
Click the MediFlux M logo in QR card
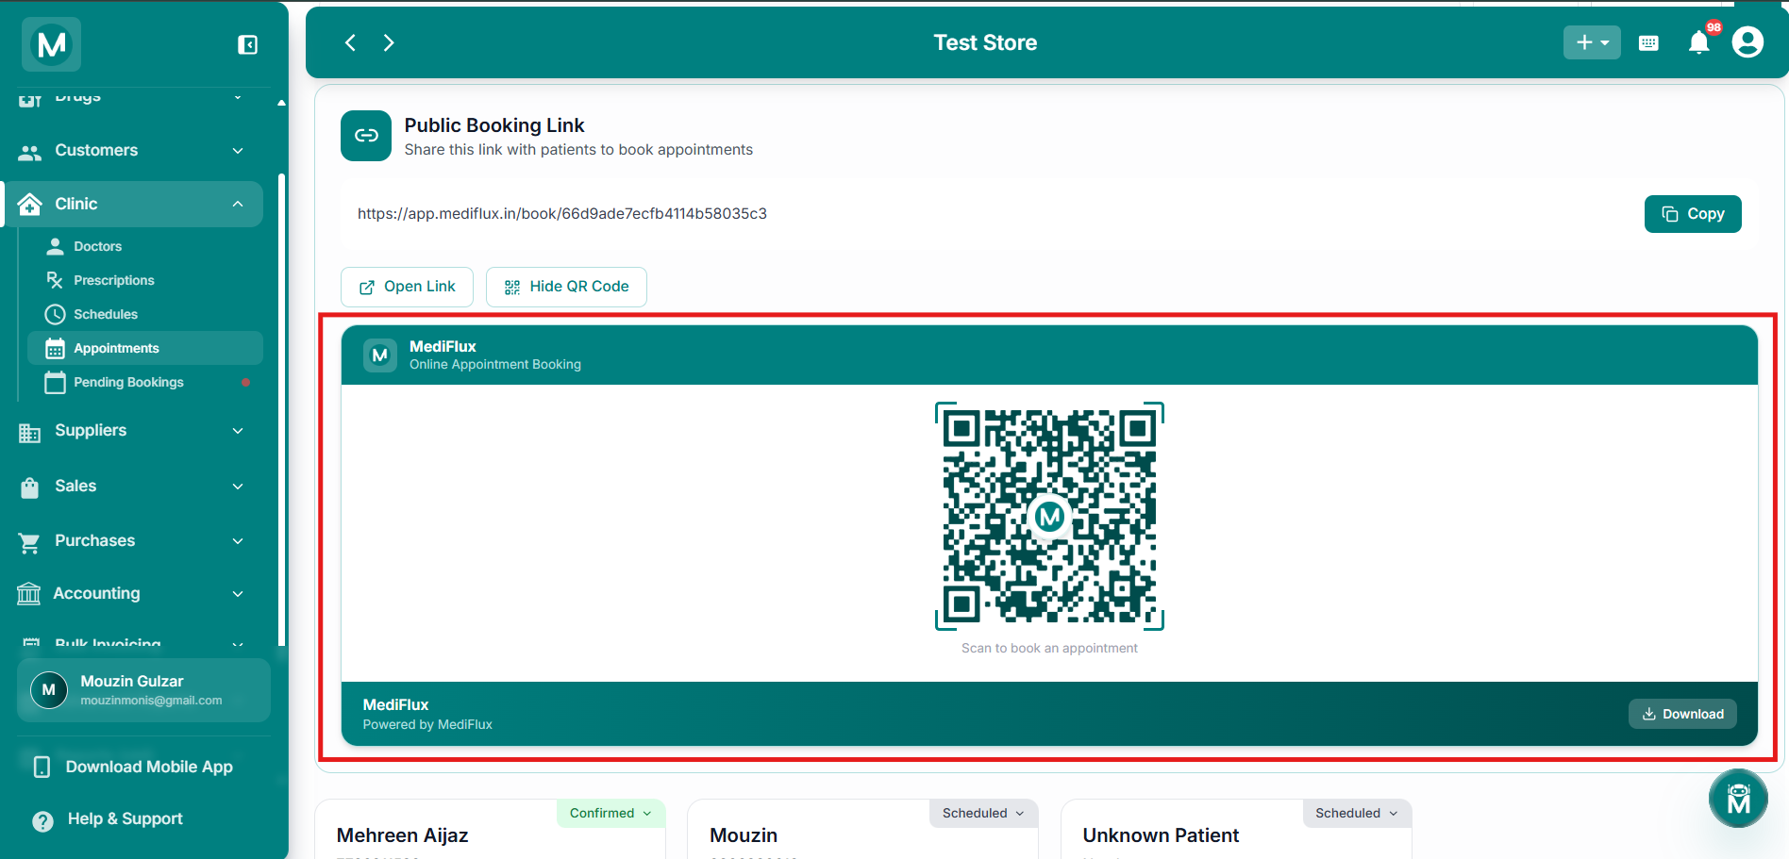pos(380,355)
